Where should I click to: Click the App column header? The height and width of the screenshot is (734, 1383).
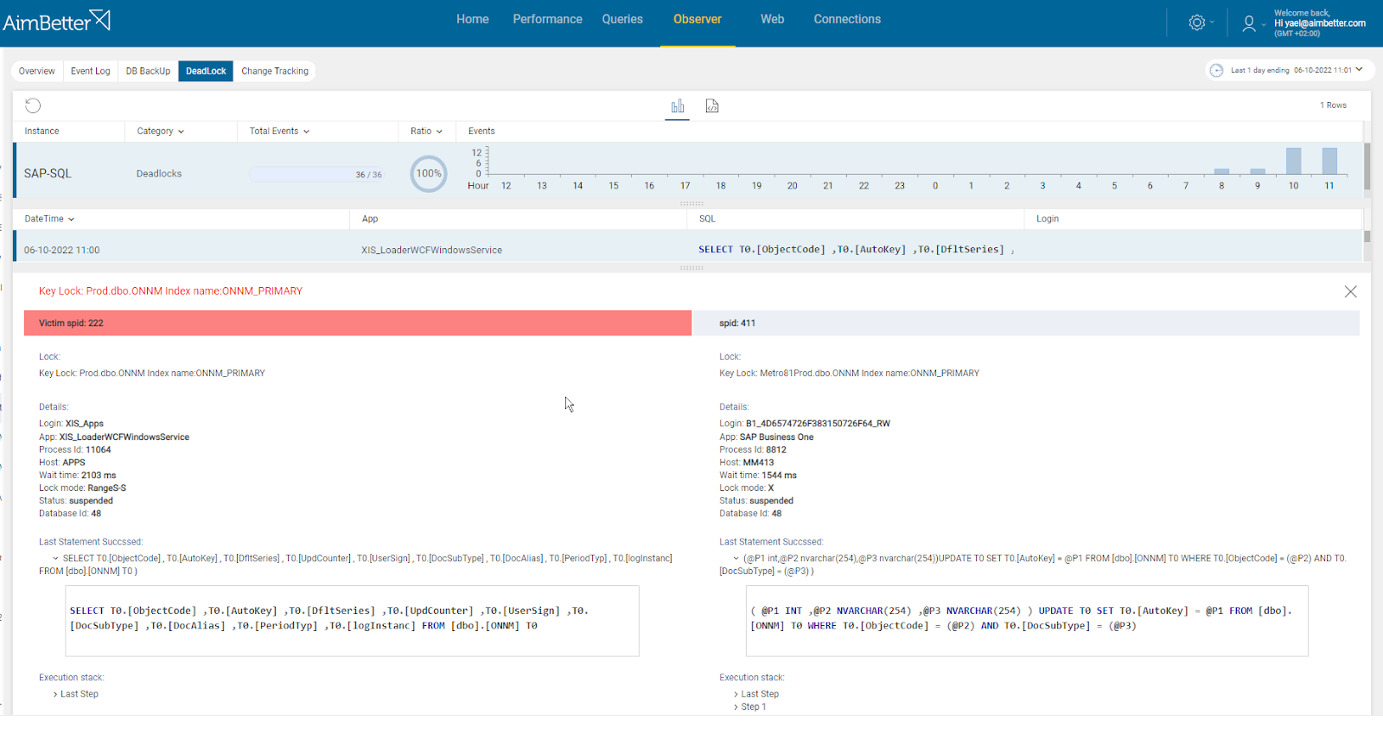(x=370, y=219)
